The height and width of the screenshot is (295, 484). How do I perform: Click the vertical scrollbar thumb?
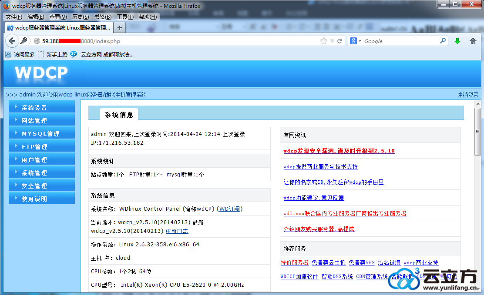tap(477, 132)
